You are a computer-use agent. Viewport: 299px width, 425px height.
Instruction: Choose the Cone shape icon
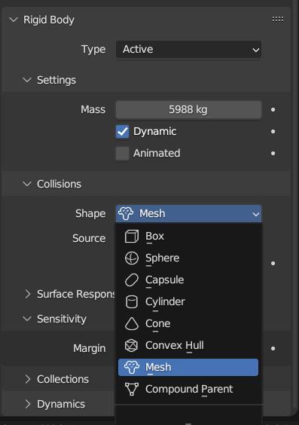132,323
